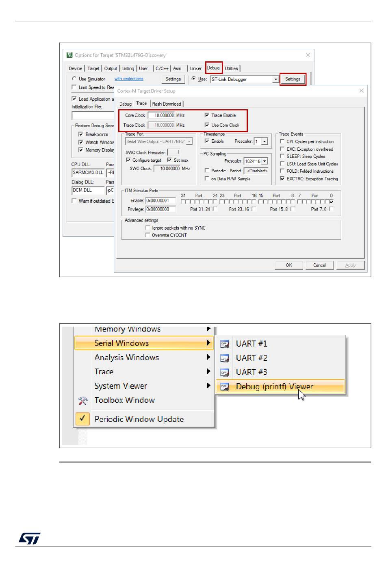Screen dimensions: 386x577
Task: Enable FOLD: Folded Instructions checkbox
Action: pyautogui.click(x=282, y=171)
